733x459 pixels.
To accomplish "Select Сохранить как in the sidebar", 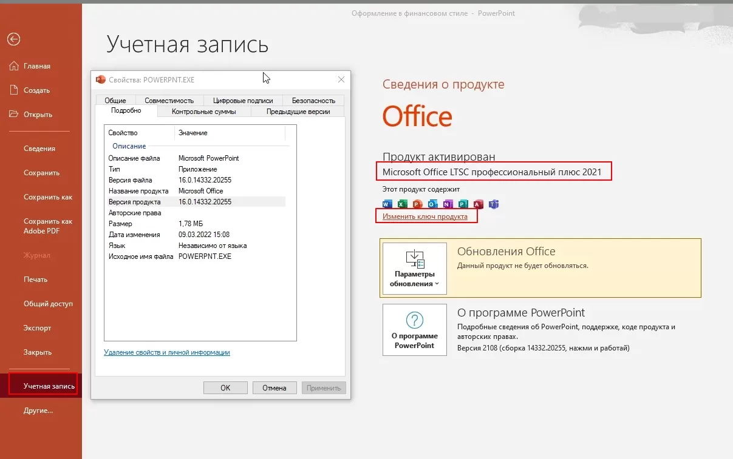I will pyautogui.click(x=47, y=197).
